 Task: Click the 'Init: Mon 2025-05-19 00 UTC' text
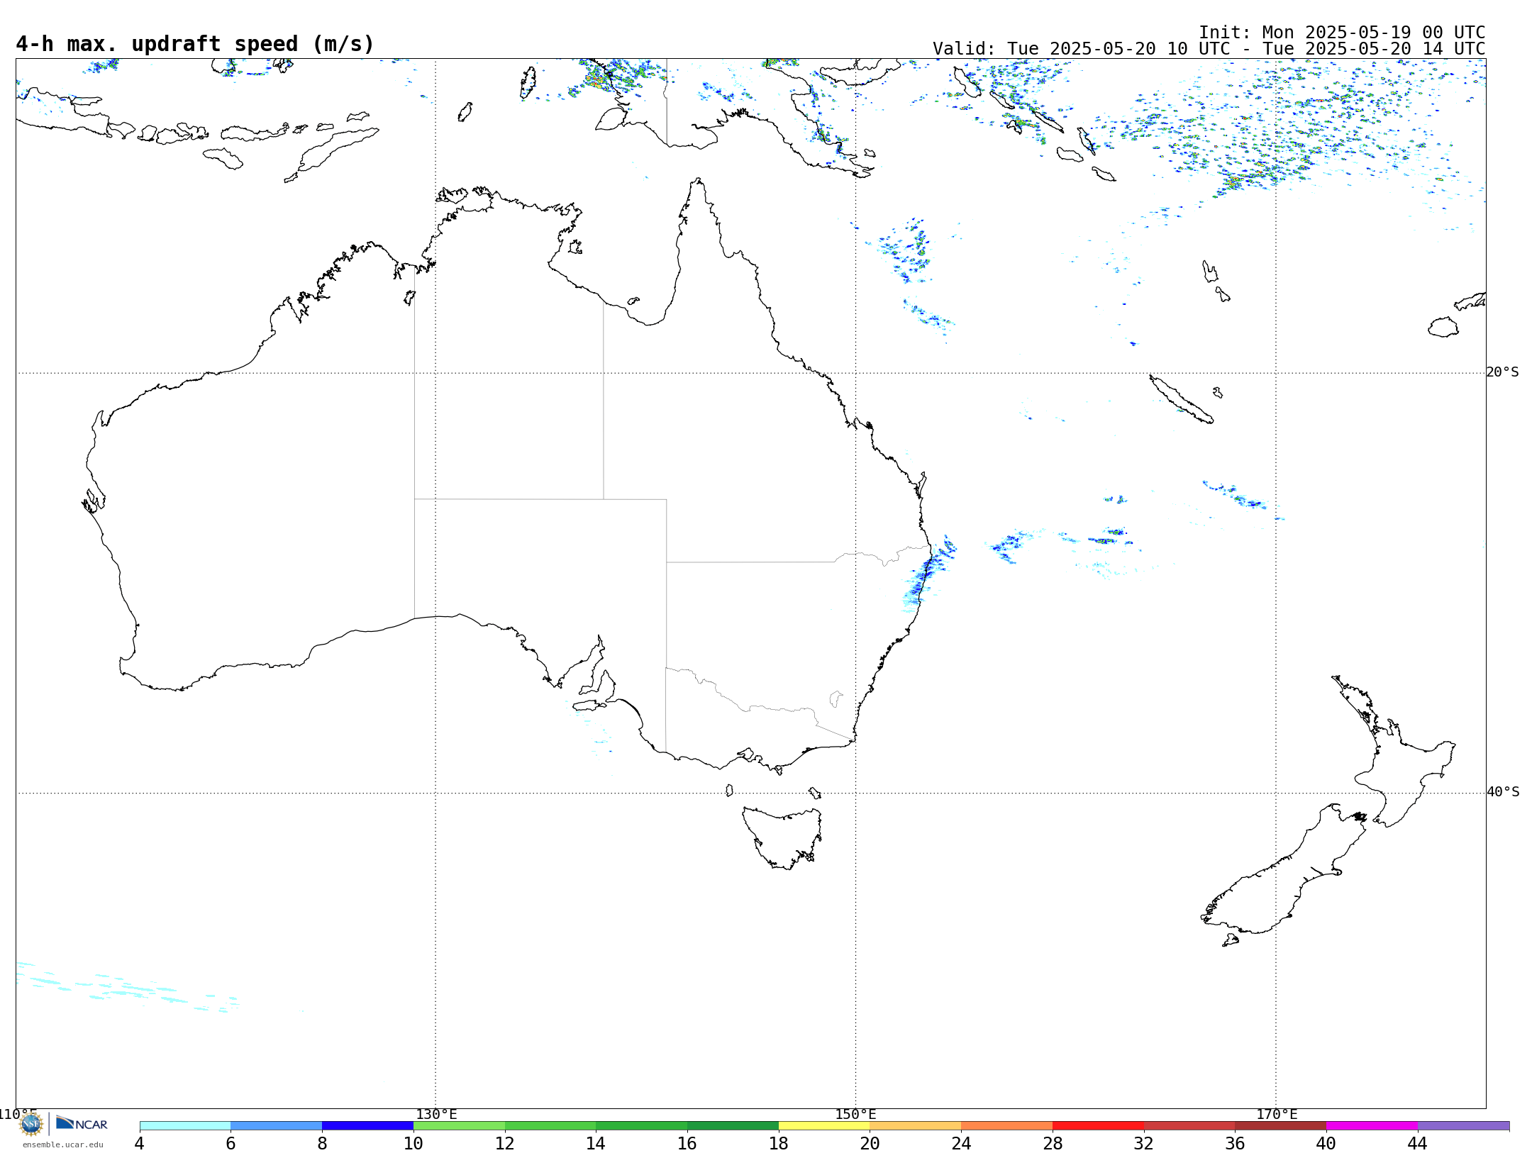pyautogui.click(x=1342, y=33)
